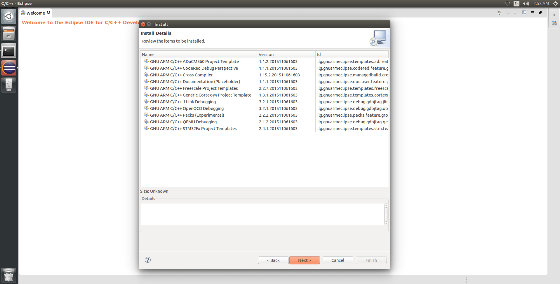
Task: Click the feature icon beside J-Link Debugging
Action: click(147, 101)
